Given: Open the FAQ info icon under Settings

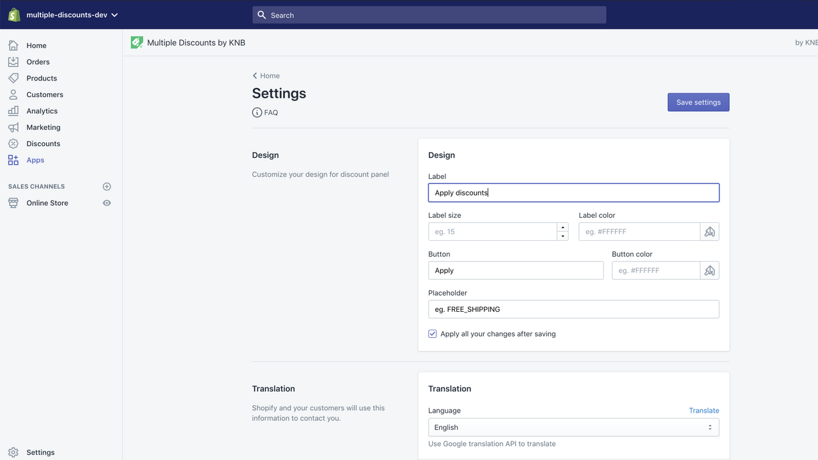Looking at the screenshot, I should [256, 112].
